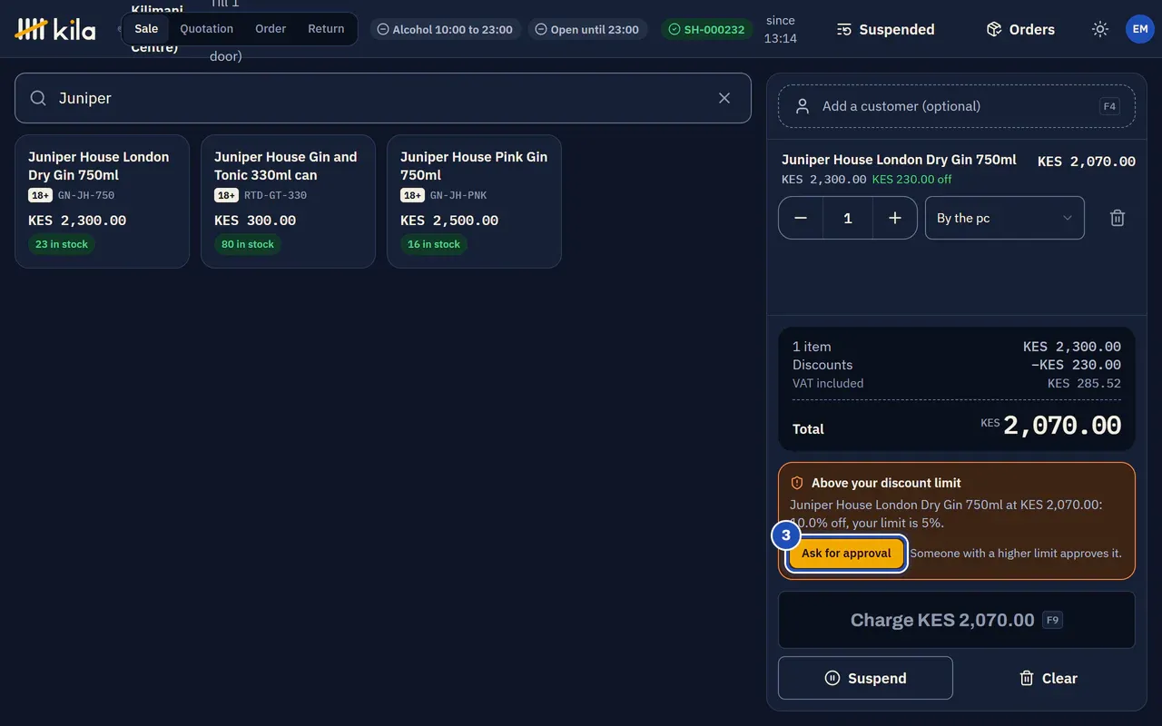Click the shield warning icon in discount alert

point(797,483)
